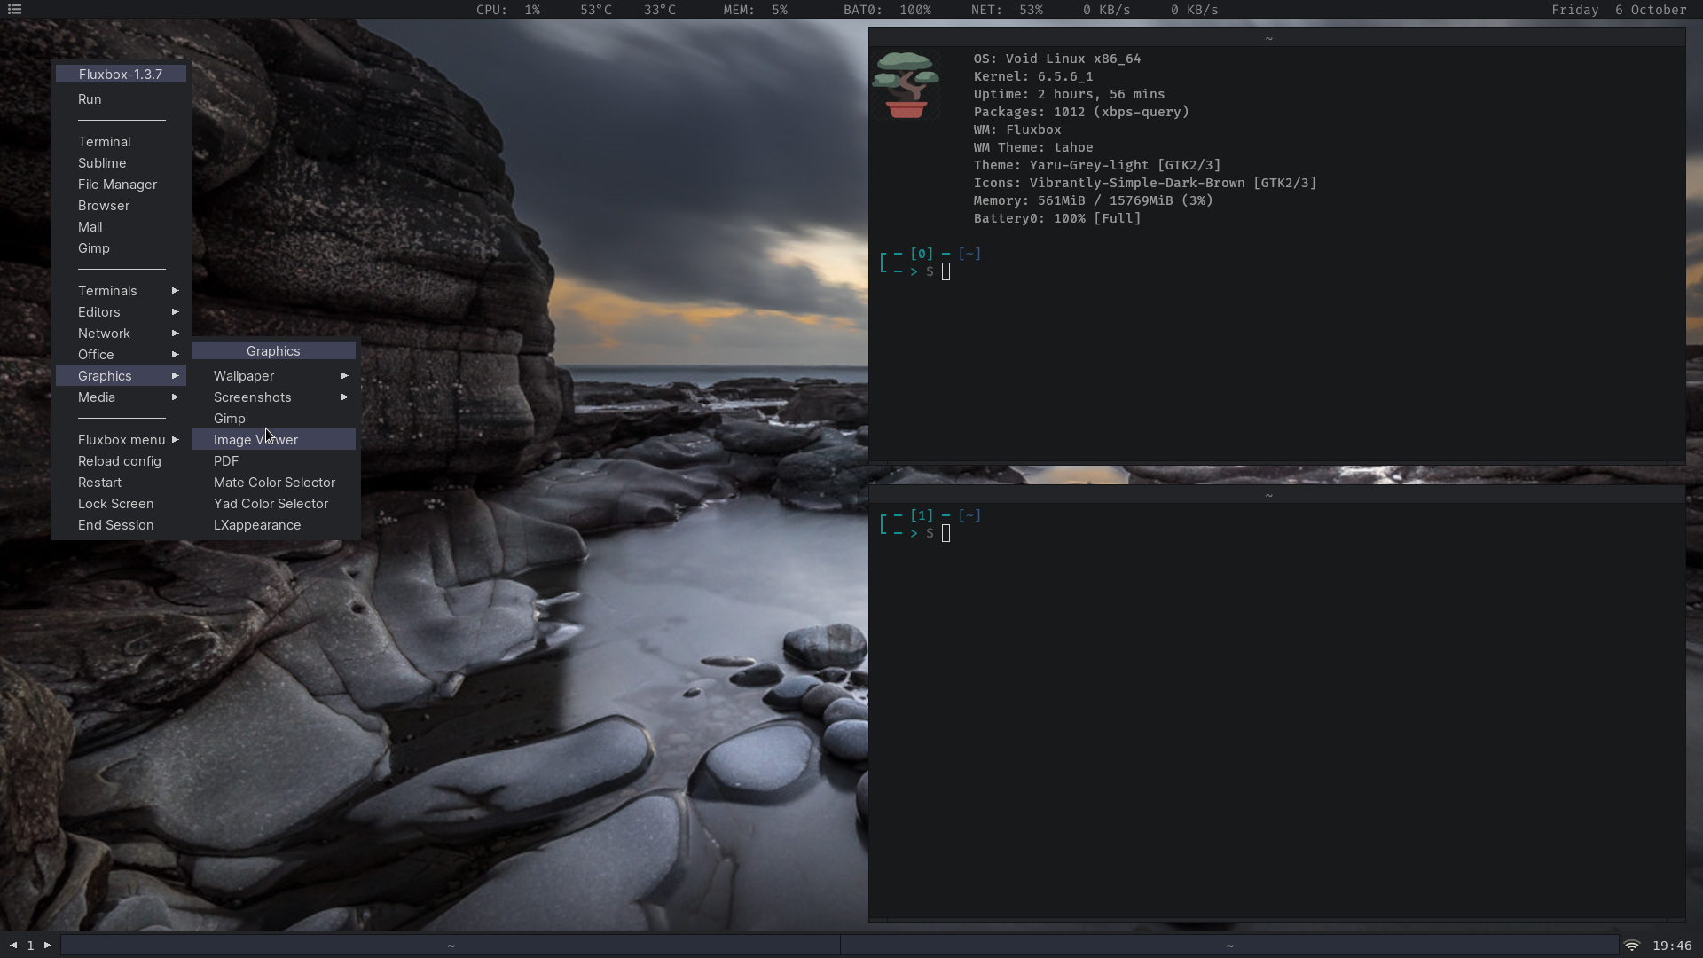This screenshot has width=1703, height=958.
Task: Click the 'OS: Void Linux x86_64' line
Action: tap(1057, 59)
